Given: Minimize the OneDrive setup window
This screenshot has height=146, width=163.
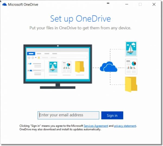Looking at the screenshot, I should [x=127, y=4].
